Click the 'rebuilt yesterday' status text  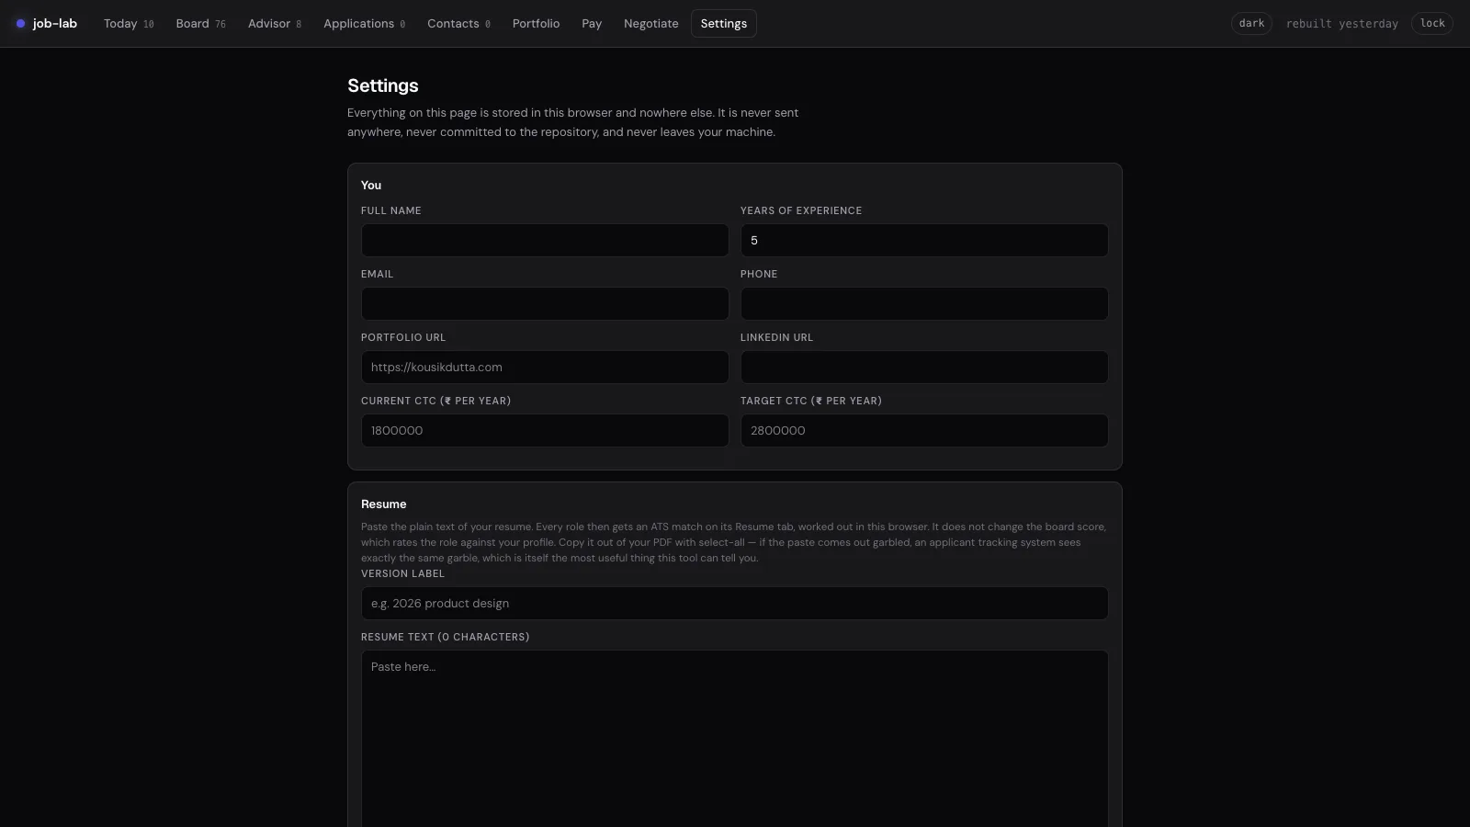point(1341,24)
